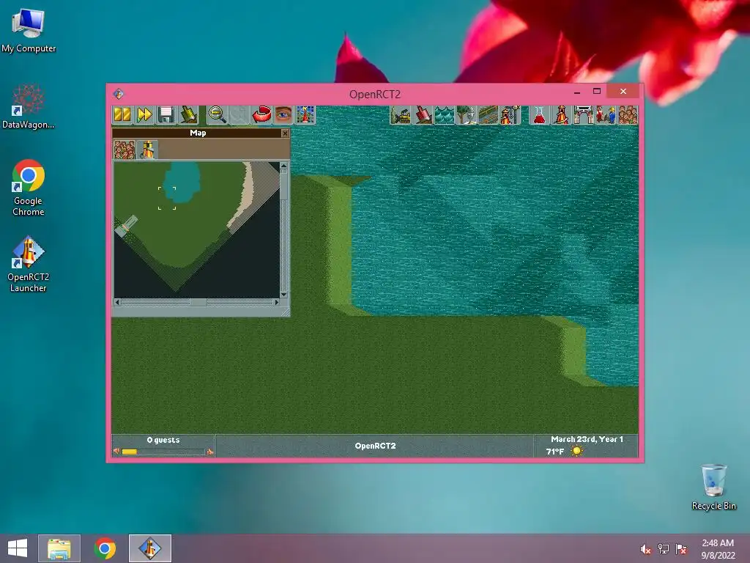The image size is (750, 563).
Task: Click up arrow of map vertical scrollbar
Action: click(x=284, y=166)
